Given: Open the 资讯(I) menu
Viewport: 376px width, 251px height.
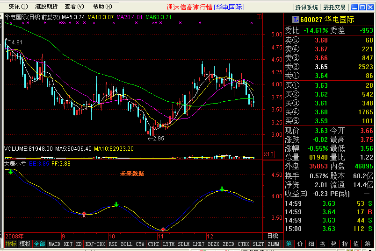Looking at the screenshot, I should pyautogui.click(x=18, y=7).
